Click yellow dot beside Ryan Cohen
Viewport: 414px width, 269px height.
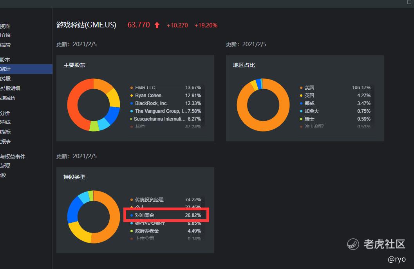coord(132,96)
